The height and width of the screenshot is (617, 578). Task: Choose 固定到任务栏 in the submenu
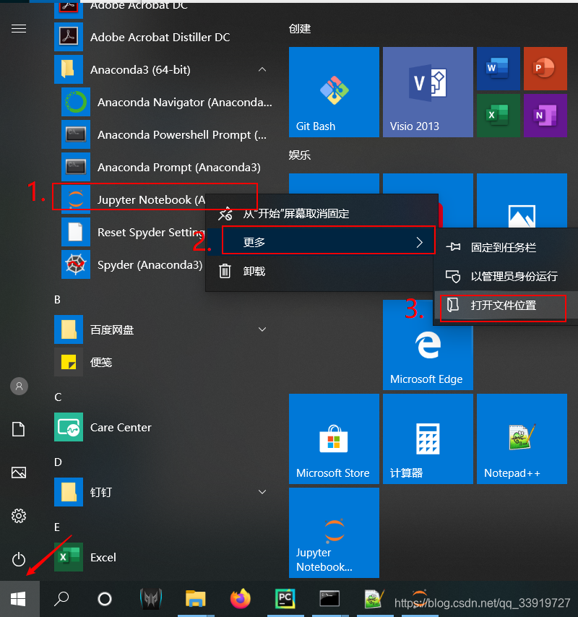click(x=506, y=248)
